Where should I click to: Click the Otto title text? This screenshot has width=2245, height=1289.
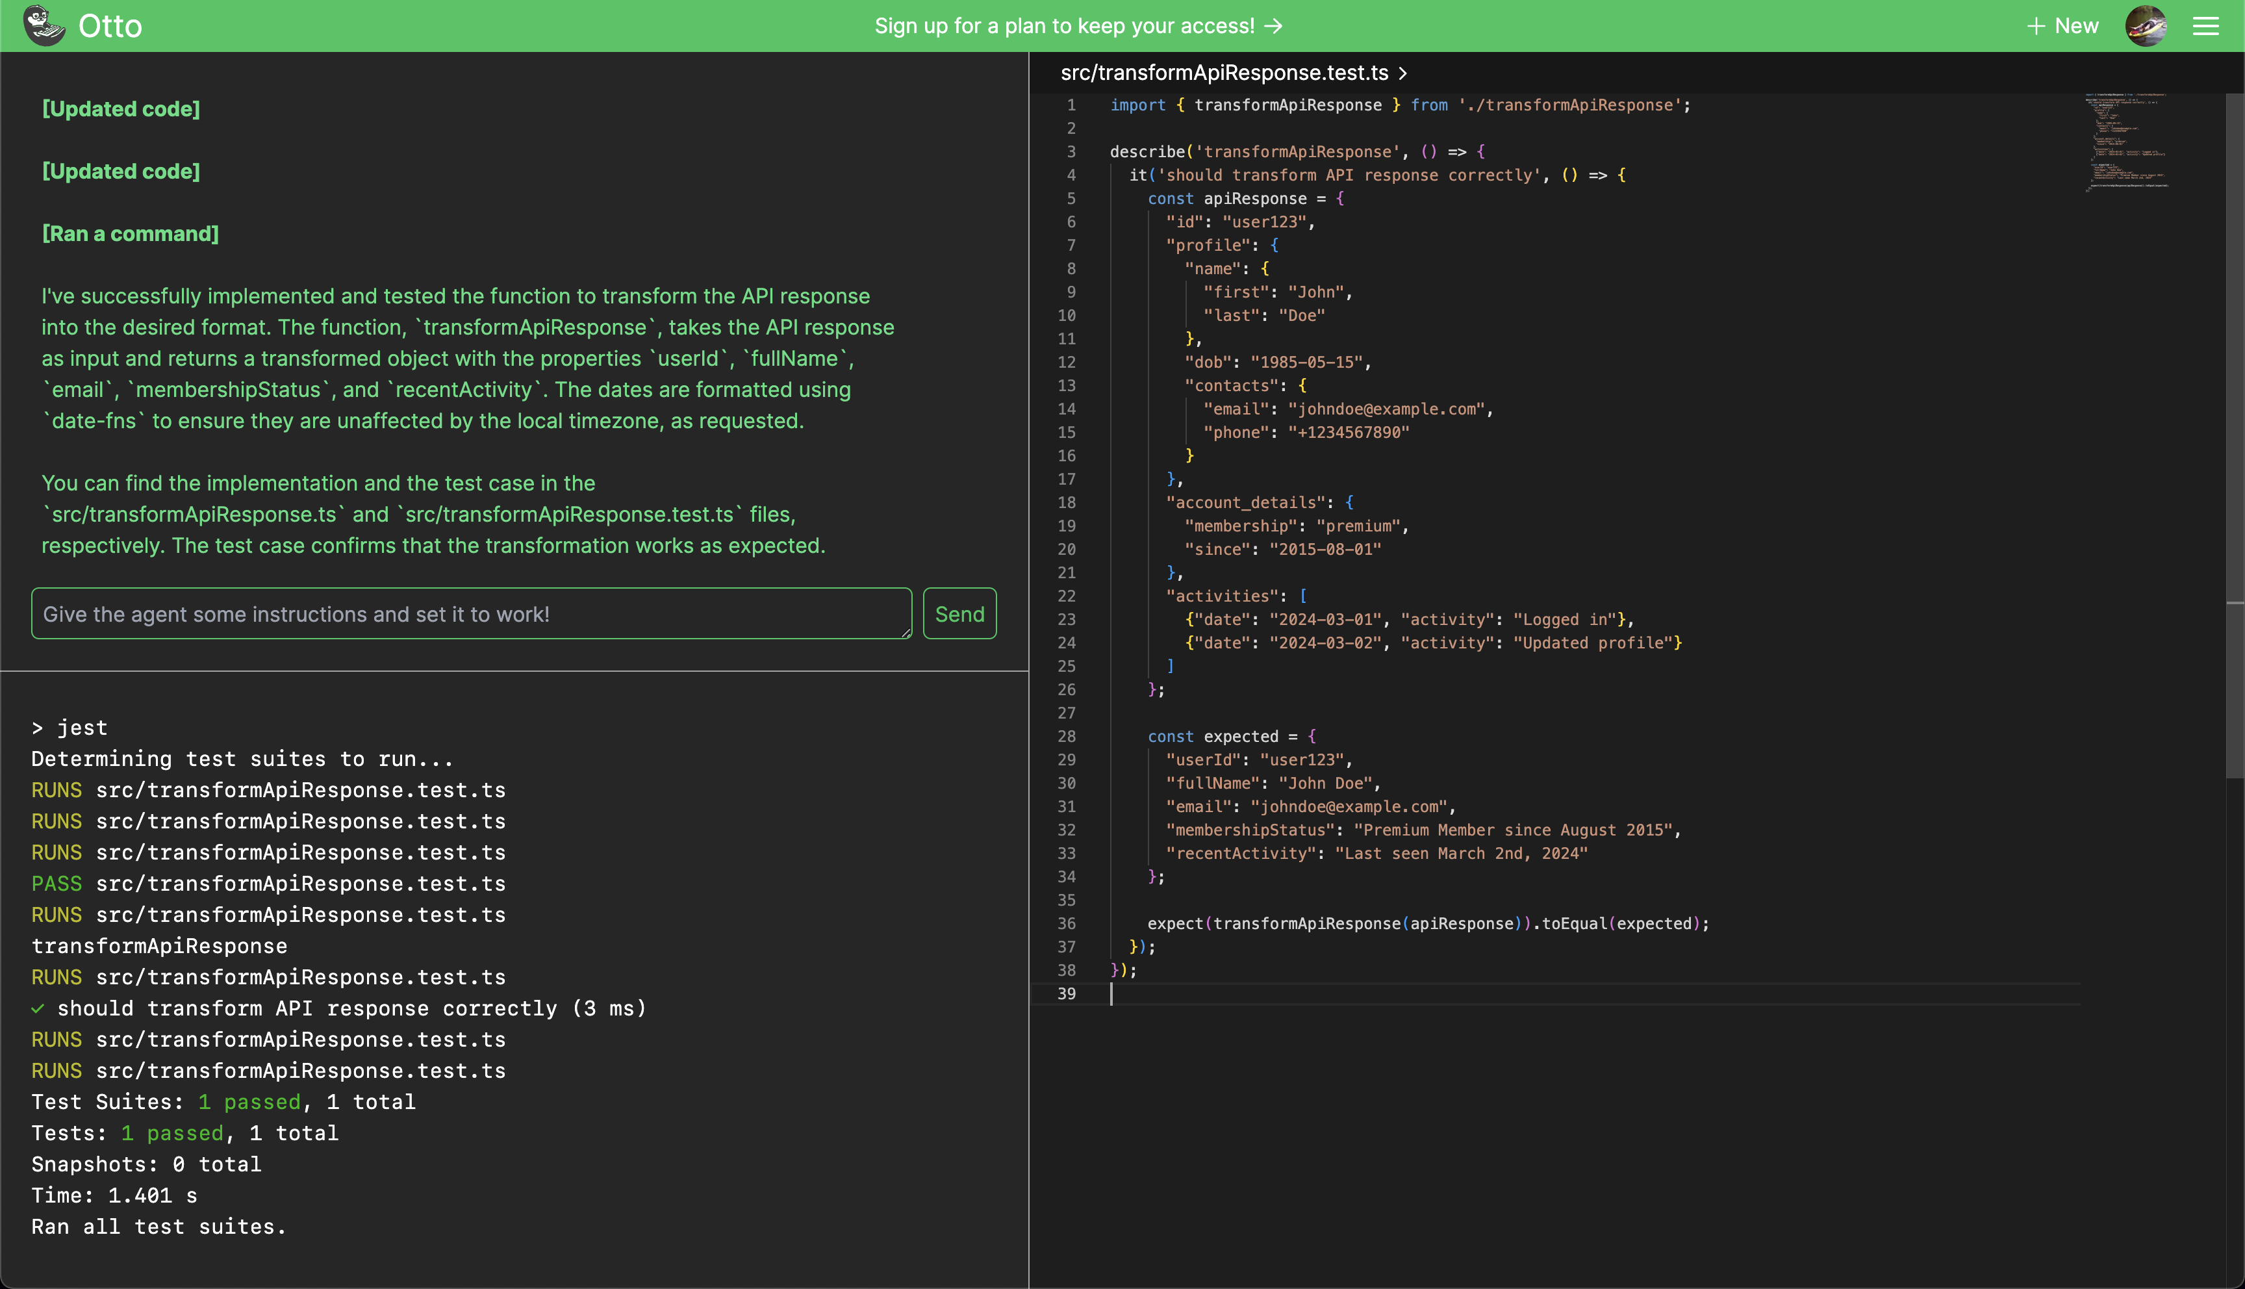[110, 26]
